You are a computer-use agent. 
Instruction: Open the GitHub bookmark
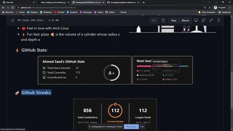(110, 12)
